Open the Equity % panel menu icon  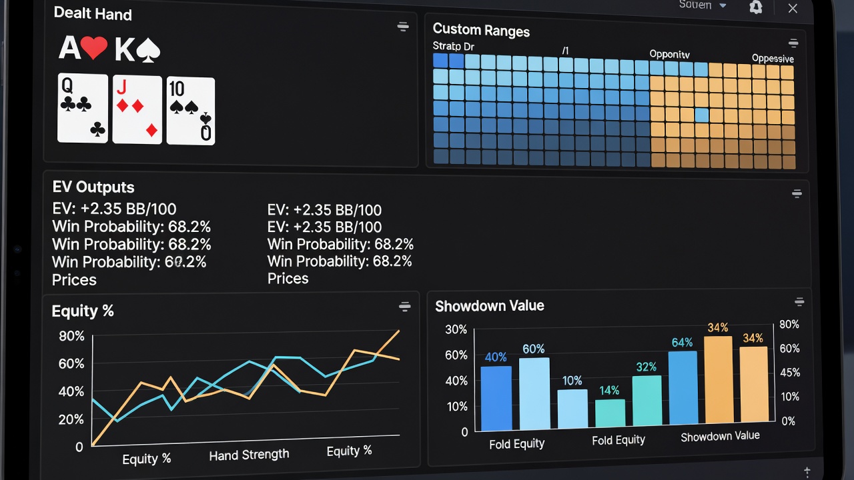click(x=404, y=307)
